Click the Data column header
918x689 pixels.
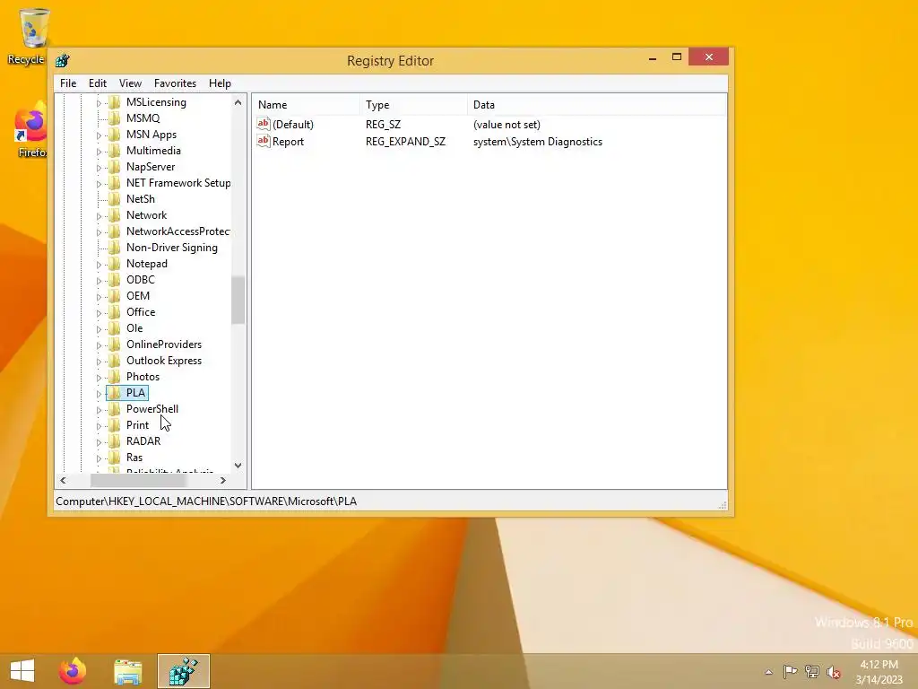(596, 105)
